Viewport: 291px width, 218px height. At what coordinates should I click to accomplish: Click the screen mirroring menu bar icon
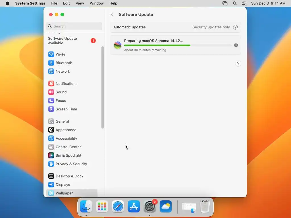click(x=225, y=3)
